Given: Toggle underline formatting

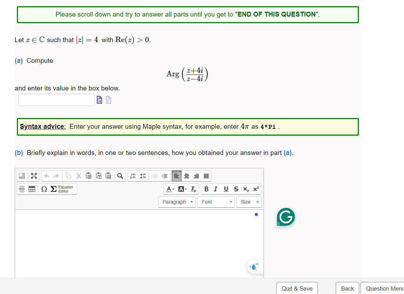Looking at the screenshot, I should (226, 189).
